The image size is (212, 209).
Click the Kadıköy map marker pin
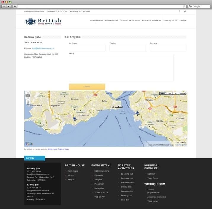point(137,113)
